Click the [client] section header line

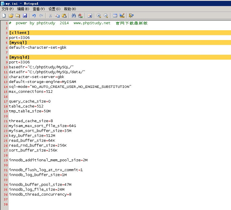click(120, 33)
